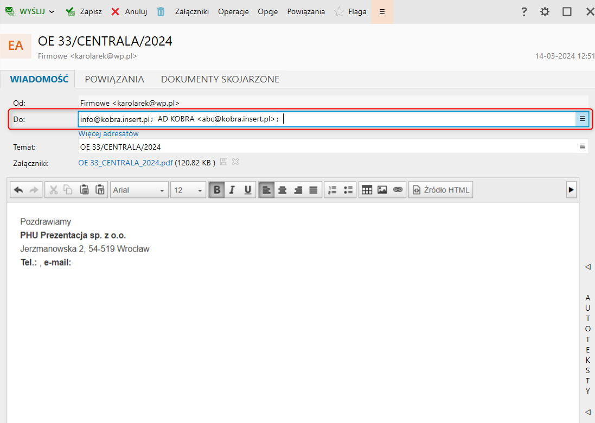Click the Temat subject field
Viewport: 595px width, 423px height.
[x=327, y=146]
